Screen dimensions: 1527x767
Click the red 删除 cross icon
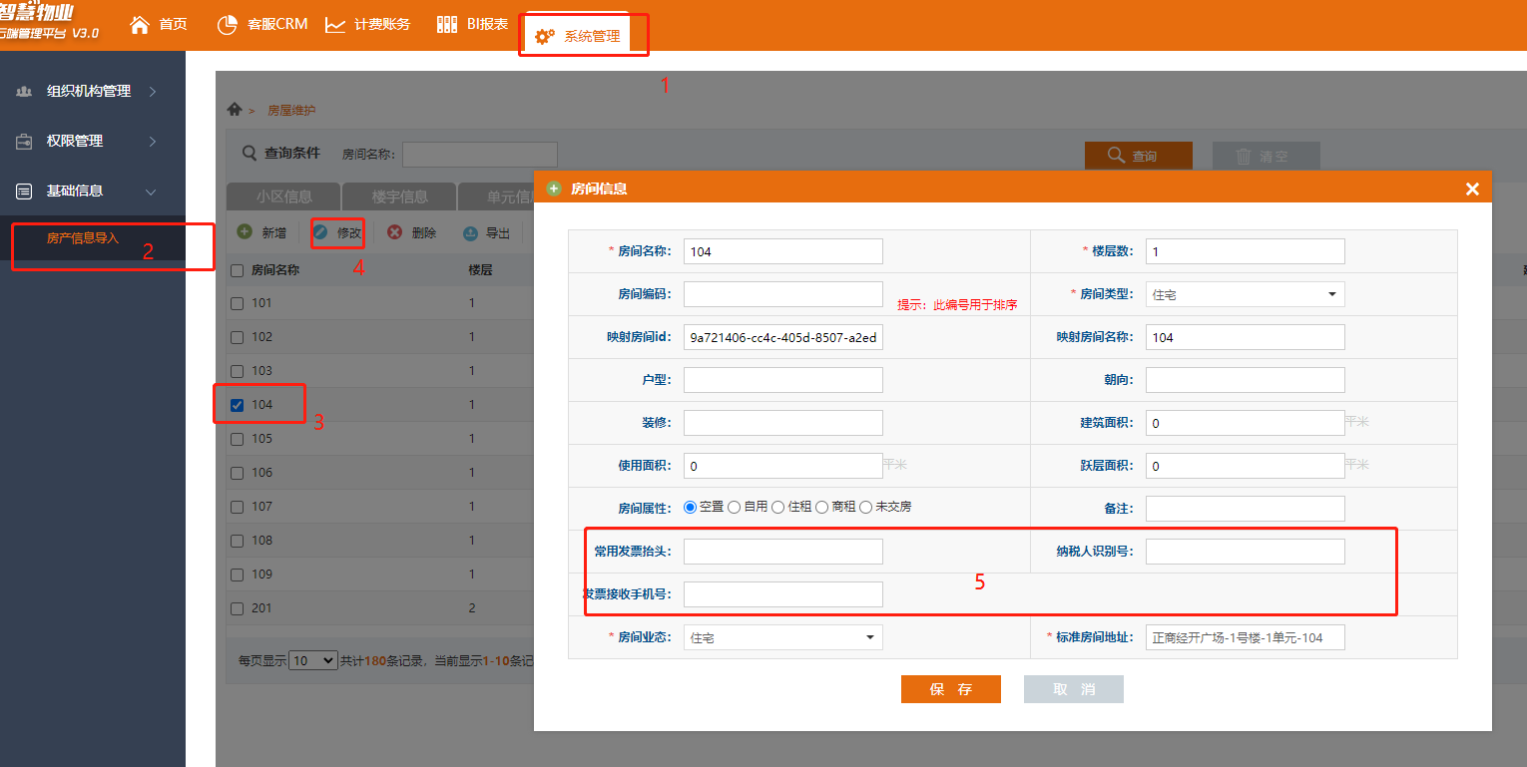coord(394,231)
